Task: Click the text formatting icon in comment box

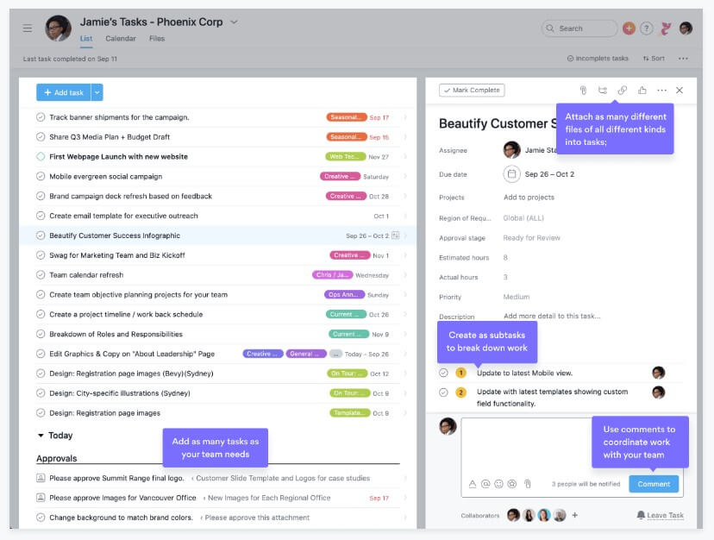Action: [x=473, y=484]
